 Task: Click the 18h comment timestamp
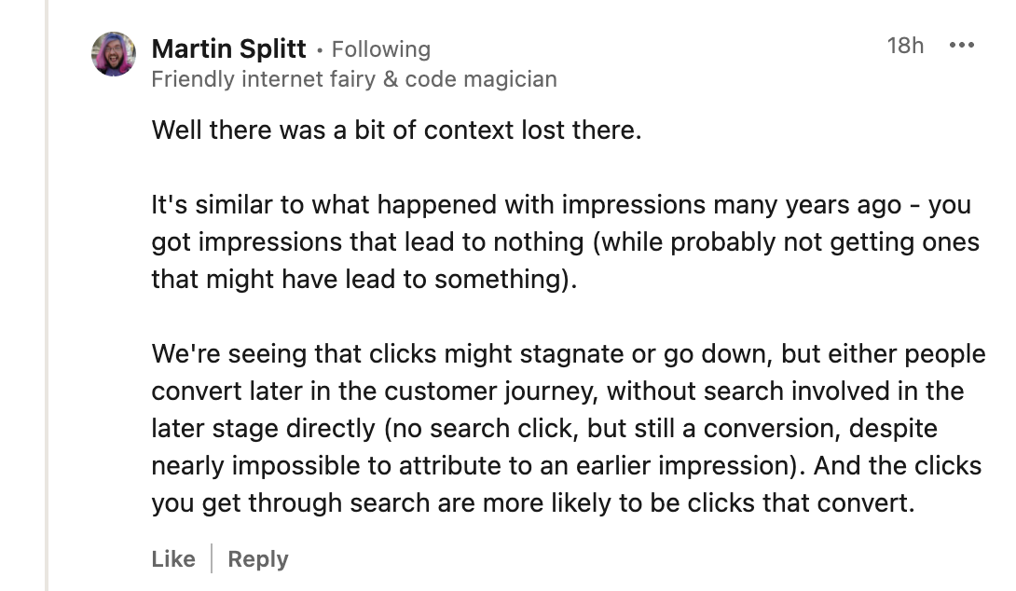905,46
